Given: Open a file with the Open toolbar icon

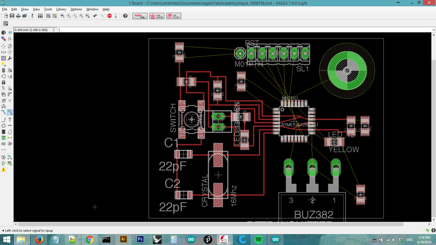Looking at the screenshot, I should click(6, 16).
